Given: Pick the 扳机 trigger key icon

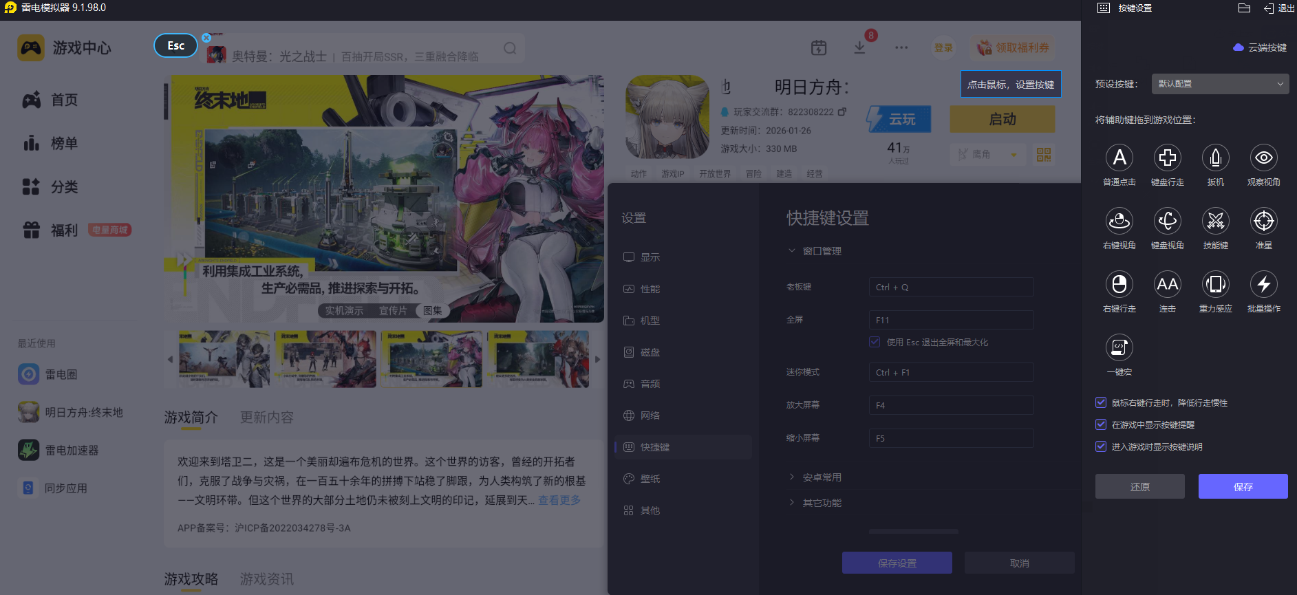Looking at the screenshot, I should click(1216, 158).
